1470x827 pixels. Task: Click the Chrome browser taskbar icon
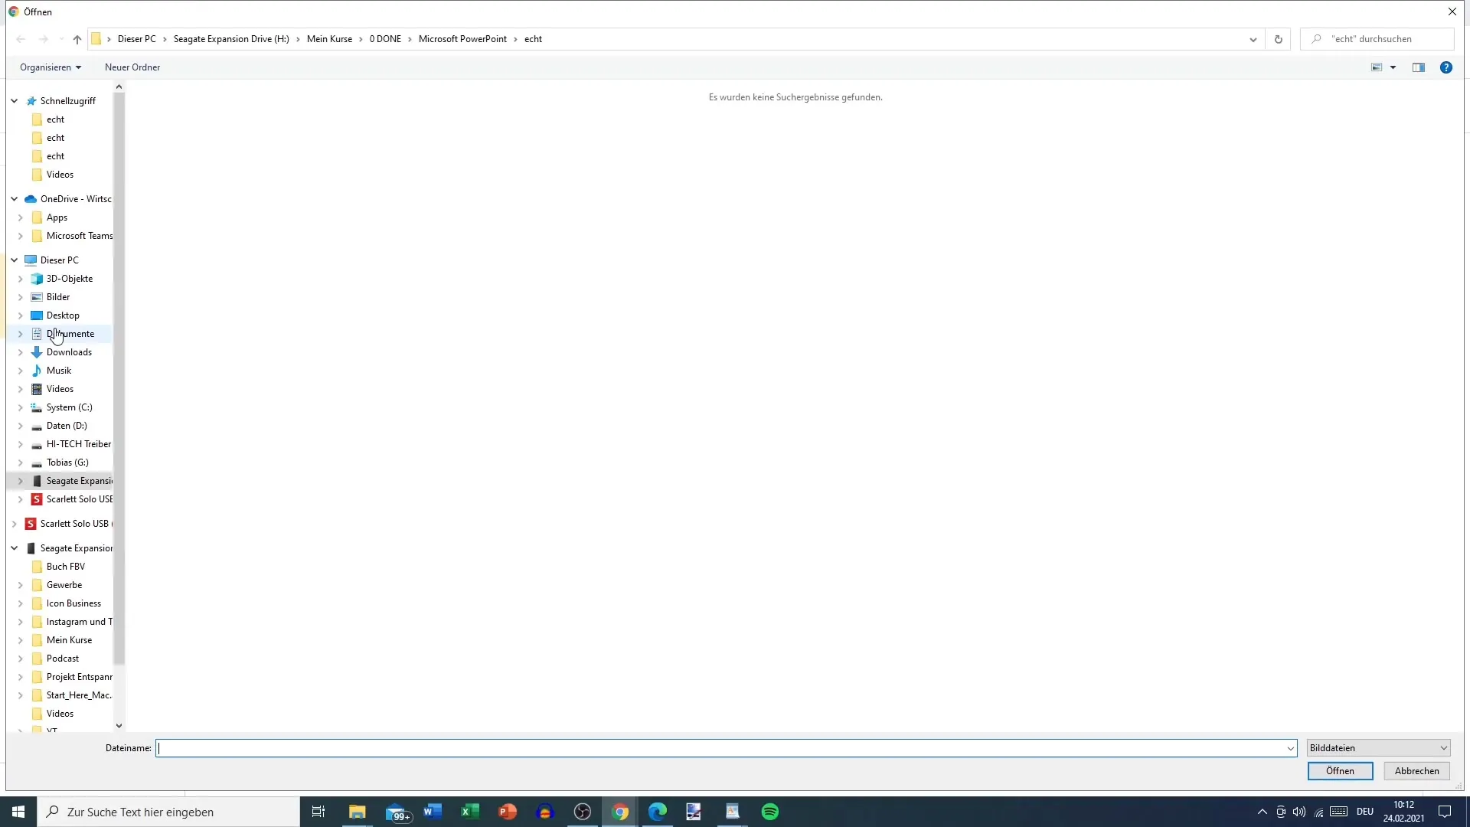(619, 811)
